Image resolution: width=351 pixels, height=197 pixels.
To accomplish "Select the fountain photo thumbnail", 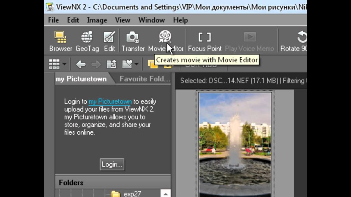I will coord(235,144).
